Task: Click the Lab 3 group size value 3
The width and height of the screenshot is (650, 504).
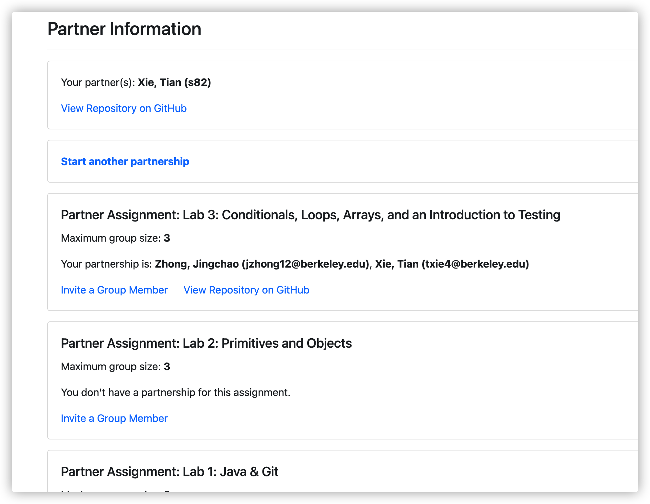Action: pos(167,238)
